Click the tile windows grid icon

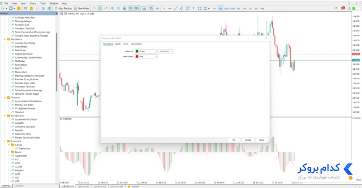click(124, 8)
